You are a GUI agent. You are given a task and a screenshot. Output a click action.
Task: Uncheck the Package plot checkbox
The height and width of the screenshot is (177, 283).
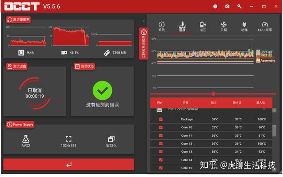(x=161, y=119)
